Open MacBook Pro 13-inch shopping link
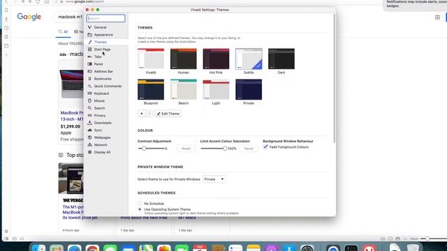 click(72, 116)
